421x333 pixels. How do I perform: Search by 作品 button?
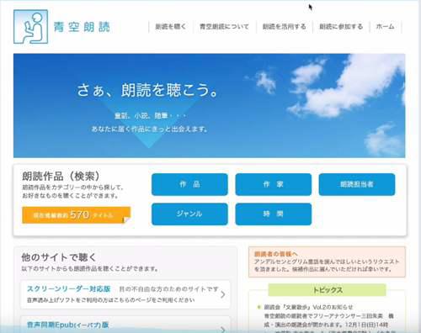[189, 184]
